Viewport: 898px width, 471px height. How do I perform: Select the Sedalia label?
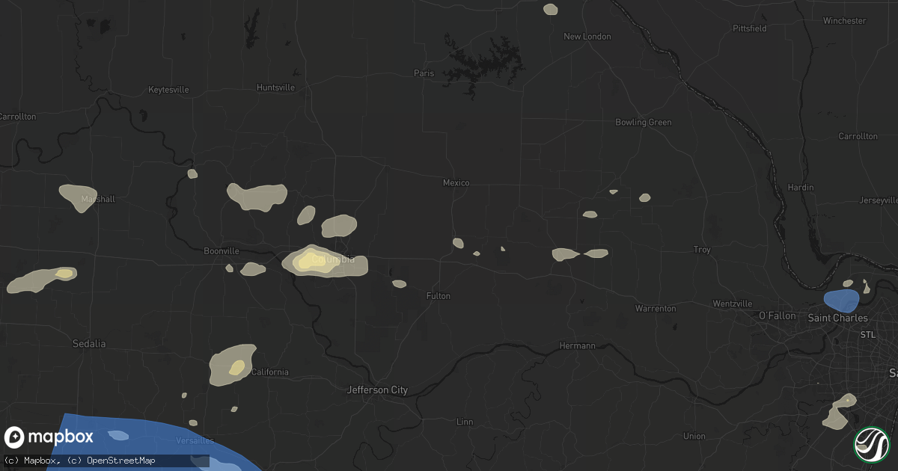click(88, 344)
